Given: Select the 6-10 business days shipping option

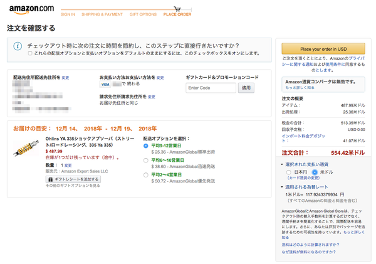Looking at the screenshot, I should [x=145, y=161].
